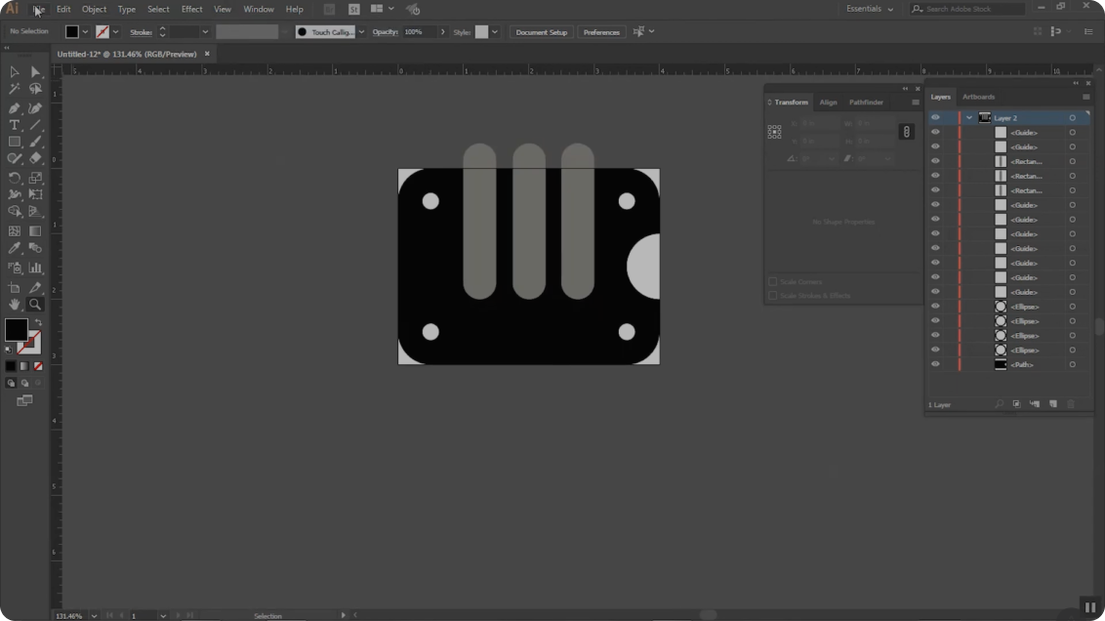Select the Rectangle tool
The height and width of the screenshot is (621, 1105).
[15, 142]
